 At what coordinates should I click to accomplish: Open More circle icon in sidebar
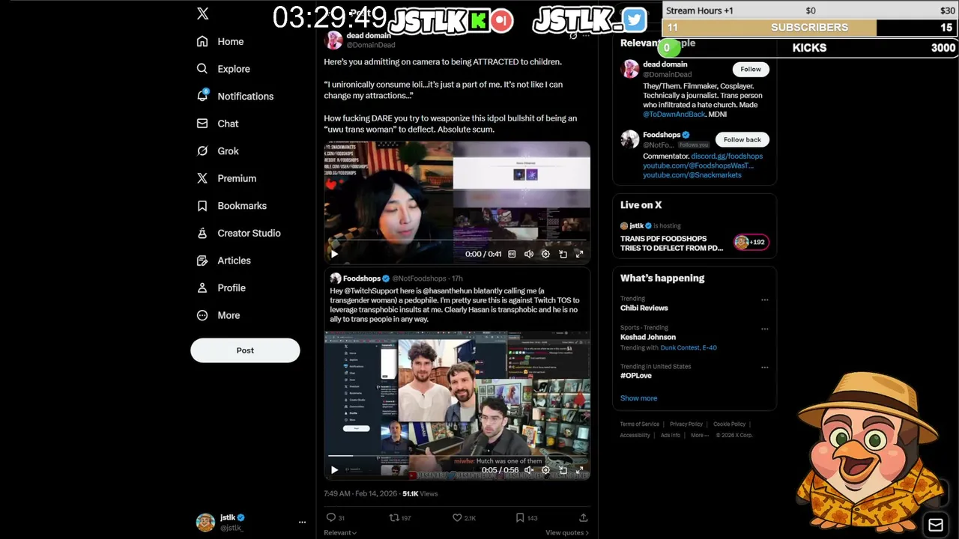coord(202,315)
